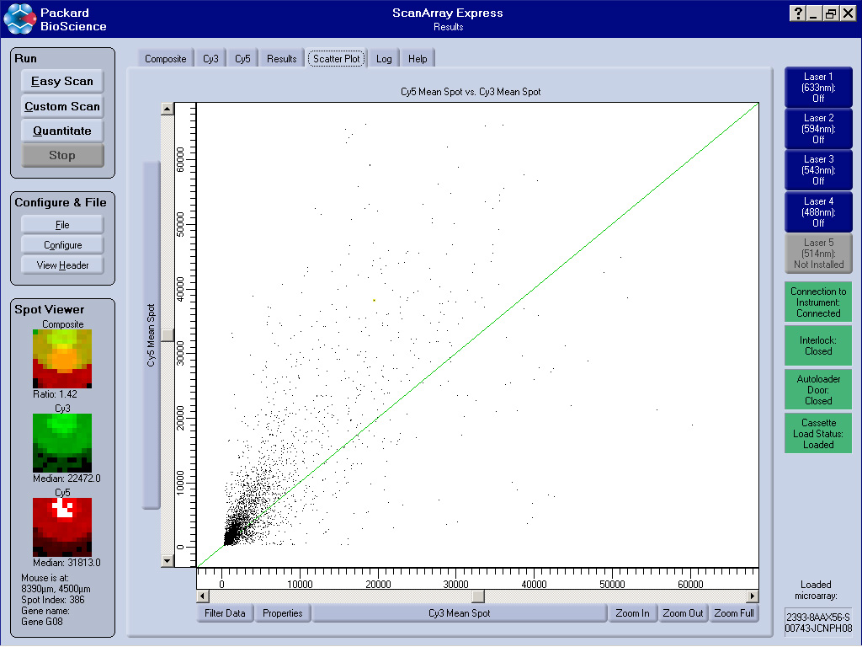The image size is (862, 647).
Task: Toggle Laser 2 (594nm) on
Action: (818, 129)
